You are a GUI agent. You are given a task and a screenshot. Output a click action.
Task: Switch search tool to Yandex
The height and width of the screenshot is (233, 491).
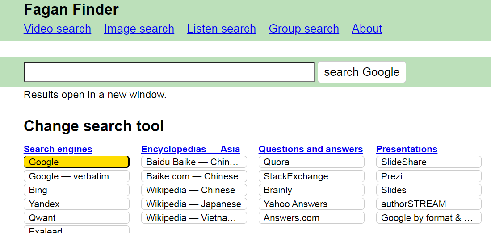click(x=76, y=204)
